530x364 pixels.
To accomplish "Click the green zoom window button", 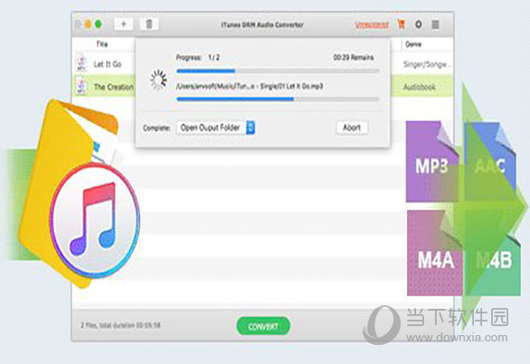I will point(99,24).
